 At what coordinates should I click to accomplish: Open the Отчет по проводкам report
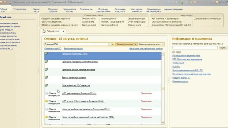pos(137,22)
